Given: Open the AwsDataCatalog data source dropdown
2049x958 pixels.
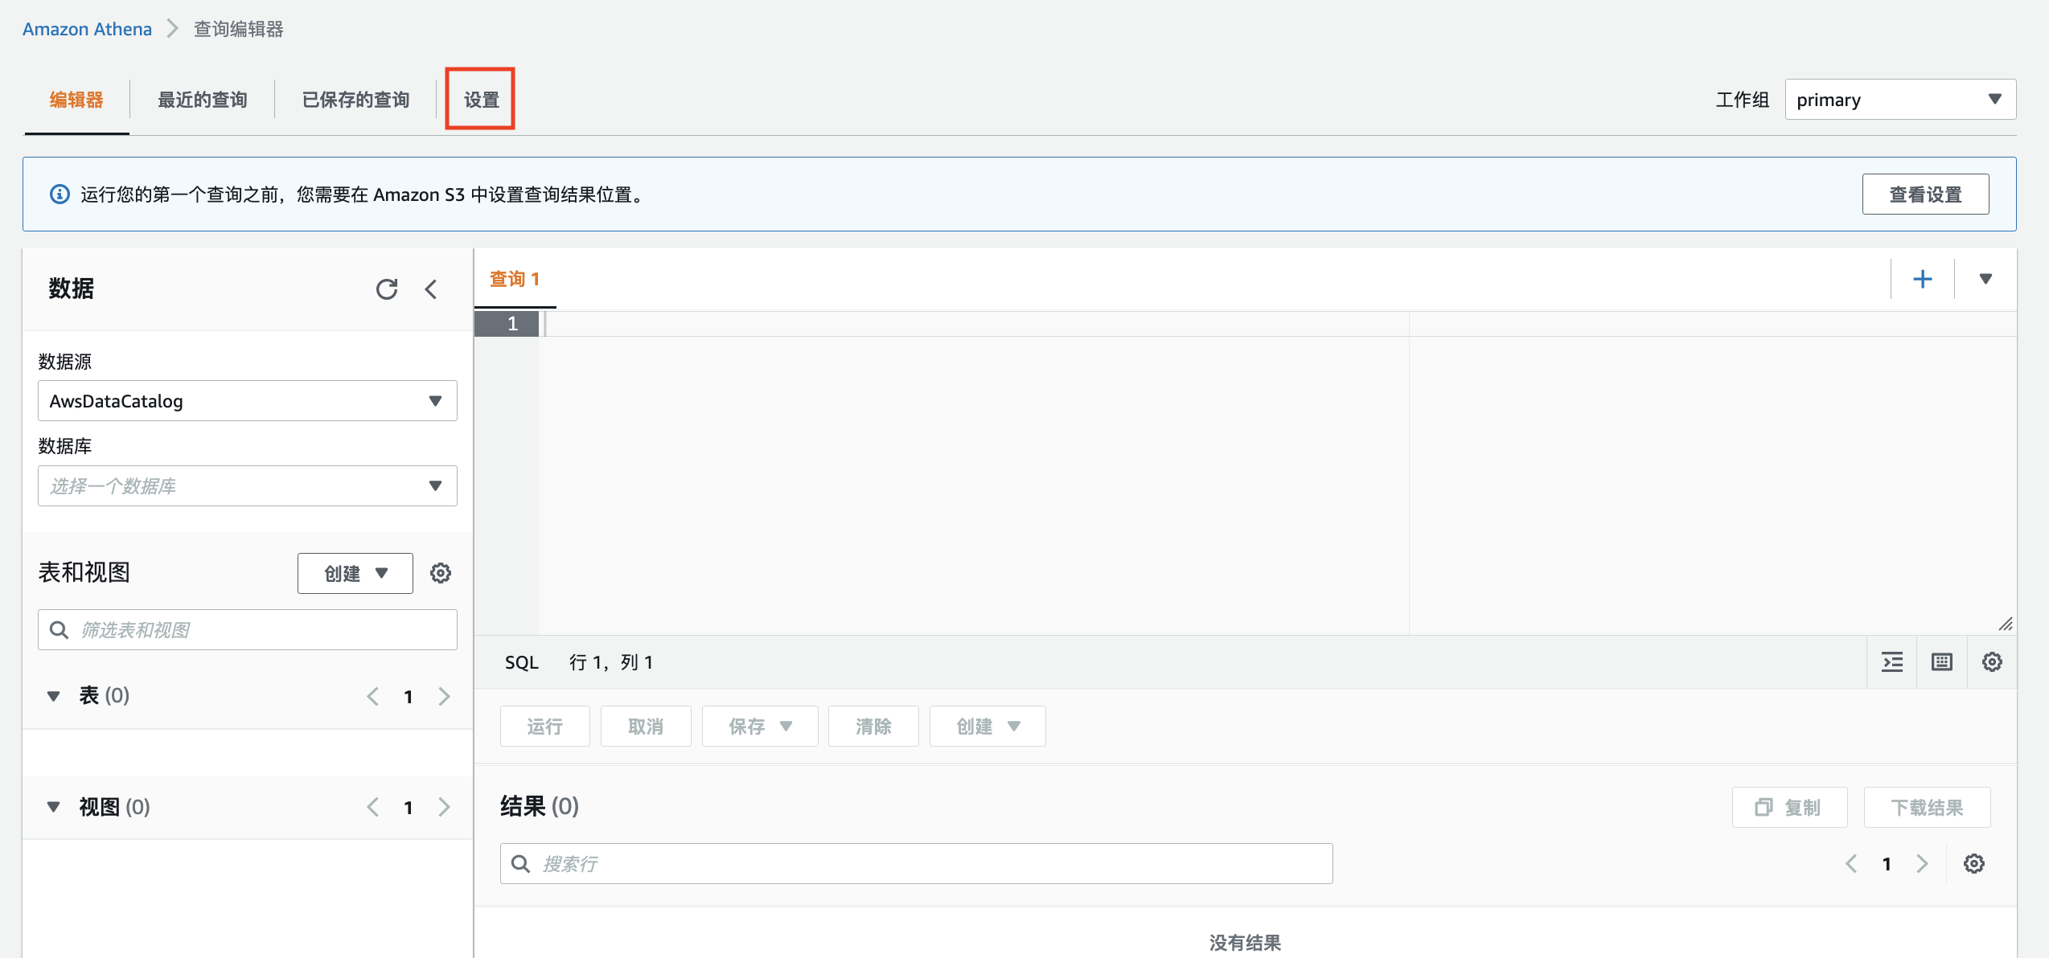Looking at the screenshot, I should (x=247, y=401).
